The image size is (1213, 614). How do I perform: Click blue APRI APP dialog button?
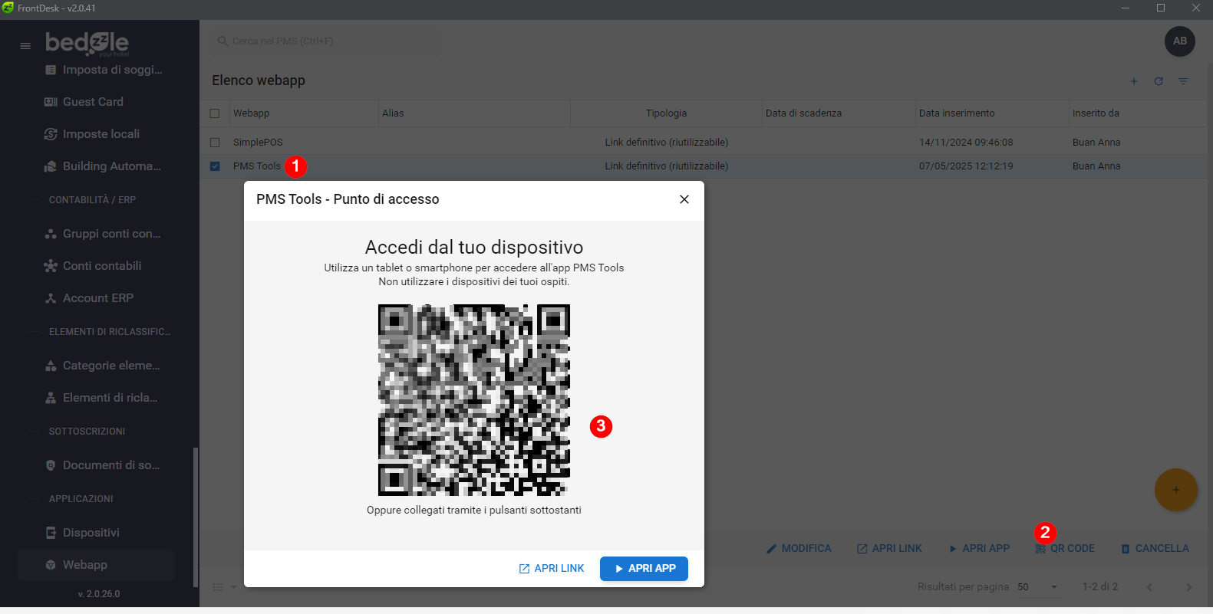(644, 569)
